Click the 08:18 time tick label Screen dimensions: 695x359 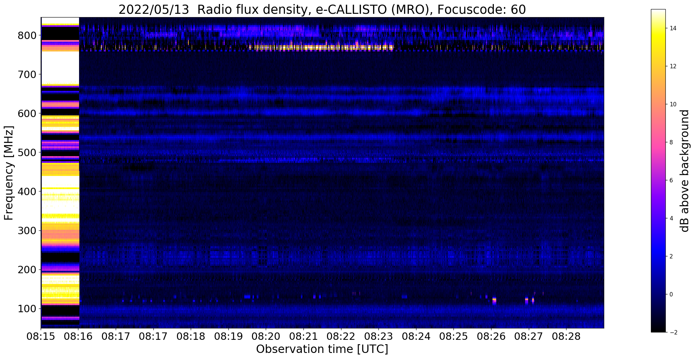coord(191,336)
